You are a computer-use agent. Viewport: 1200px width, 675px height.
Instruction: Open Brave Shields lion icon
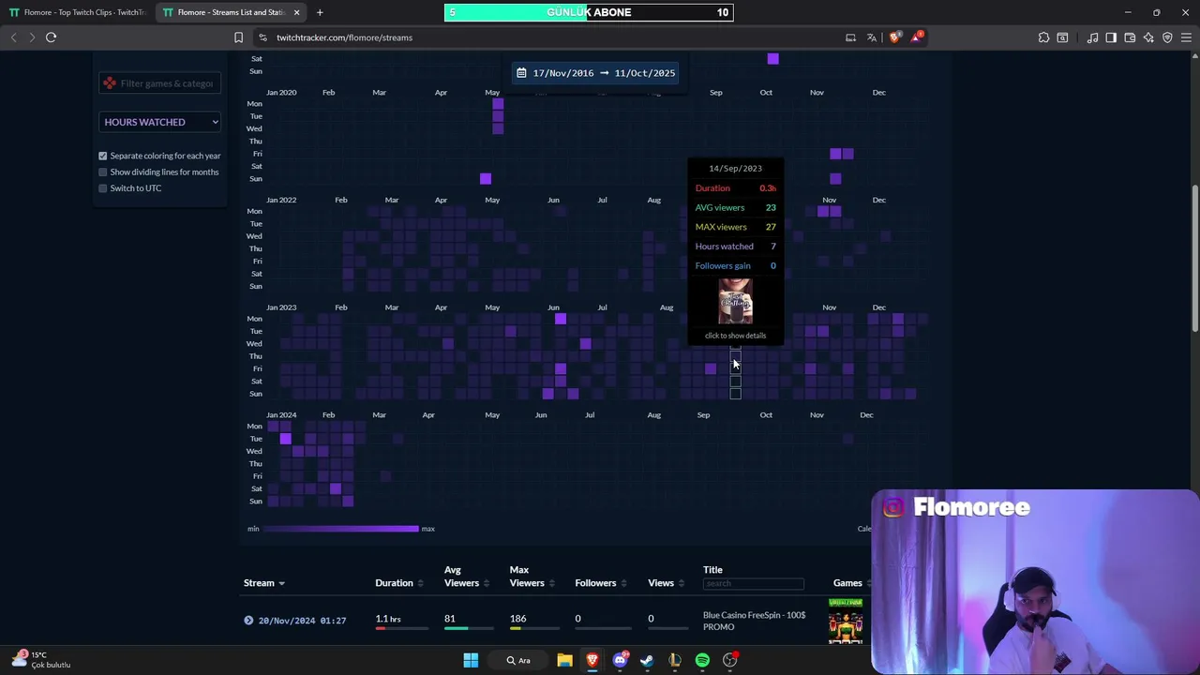pos(894,37)
